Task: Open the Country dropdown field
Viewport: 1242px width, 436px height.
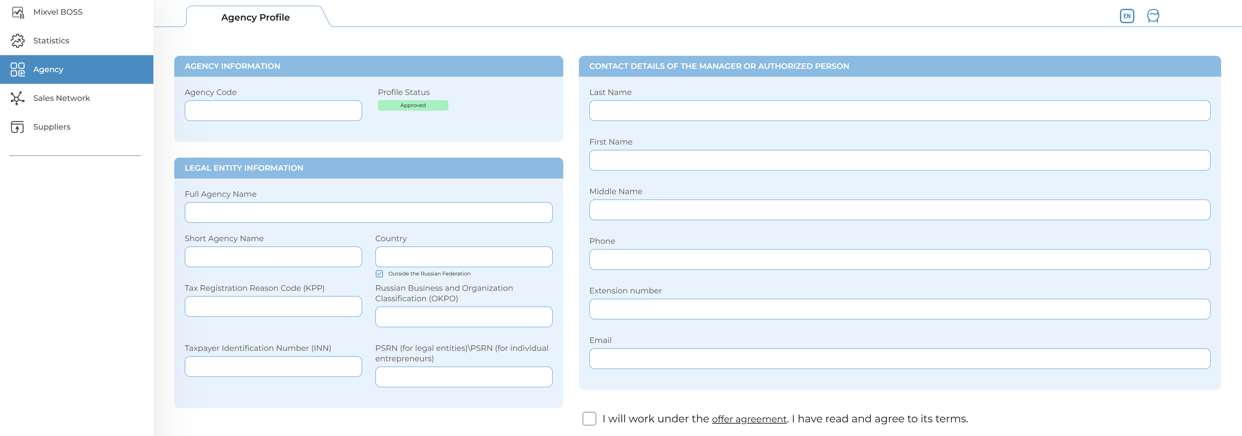Action: [463, 257]
